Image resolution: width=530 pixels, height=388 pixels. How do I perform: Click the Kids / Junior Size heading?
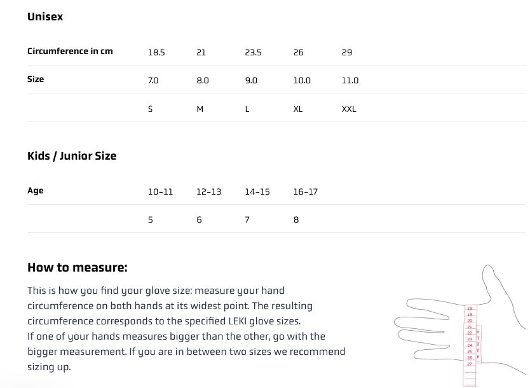click(72, 156)
